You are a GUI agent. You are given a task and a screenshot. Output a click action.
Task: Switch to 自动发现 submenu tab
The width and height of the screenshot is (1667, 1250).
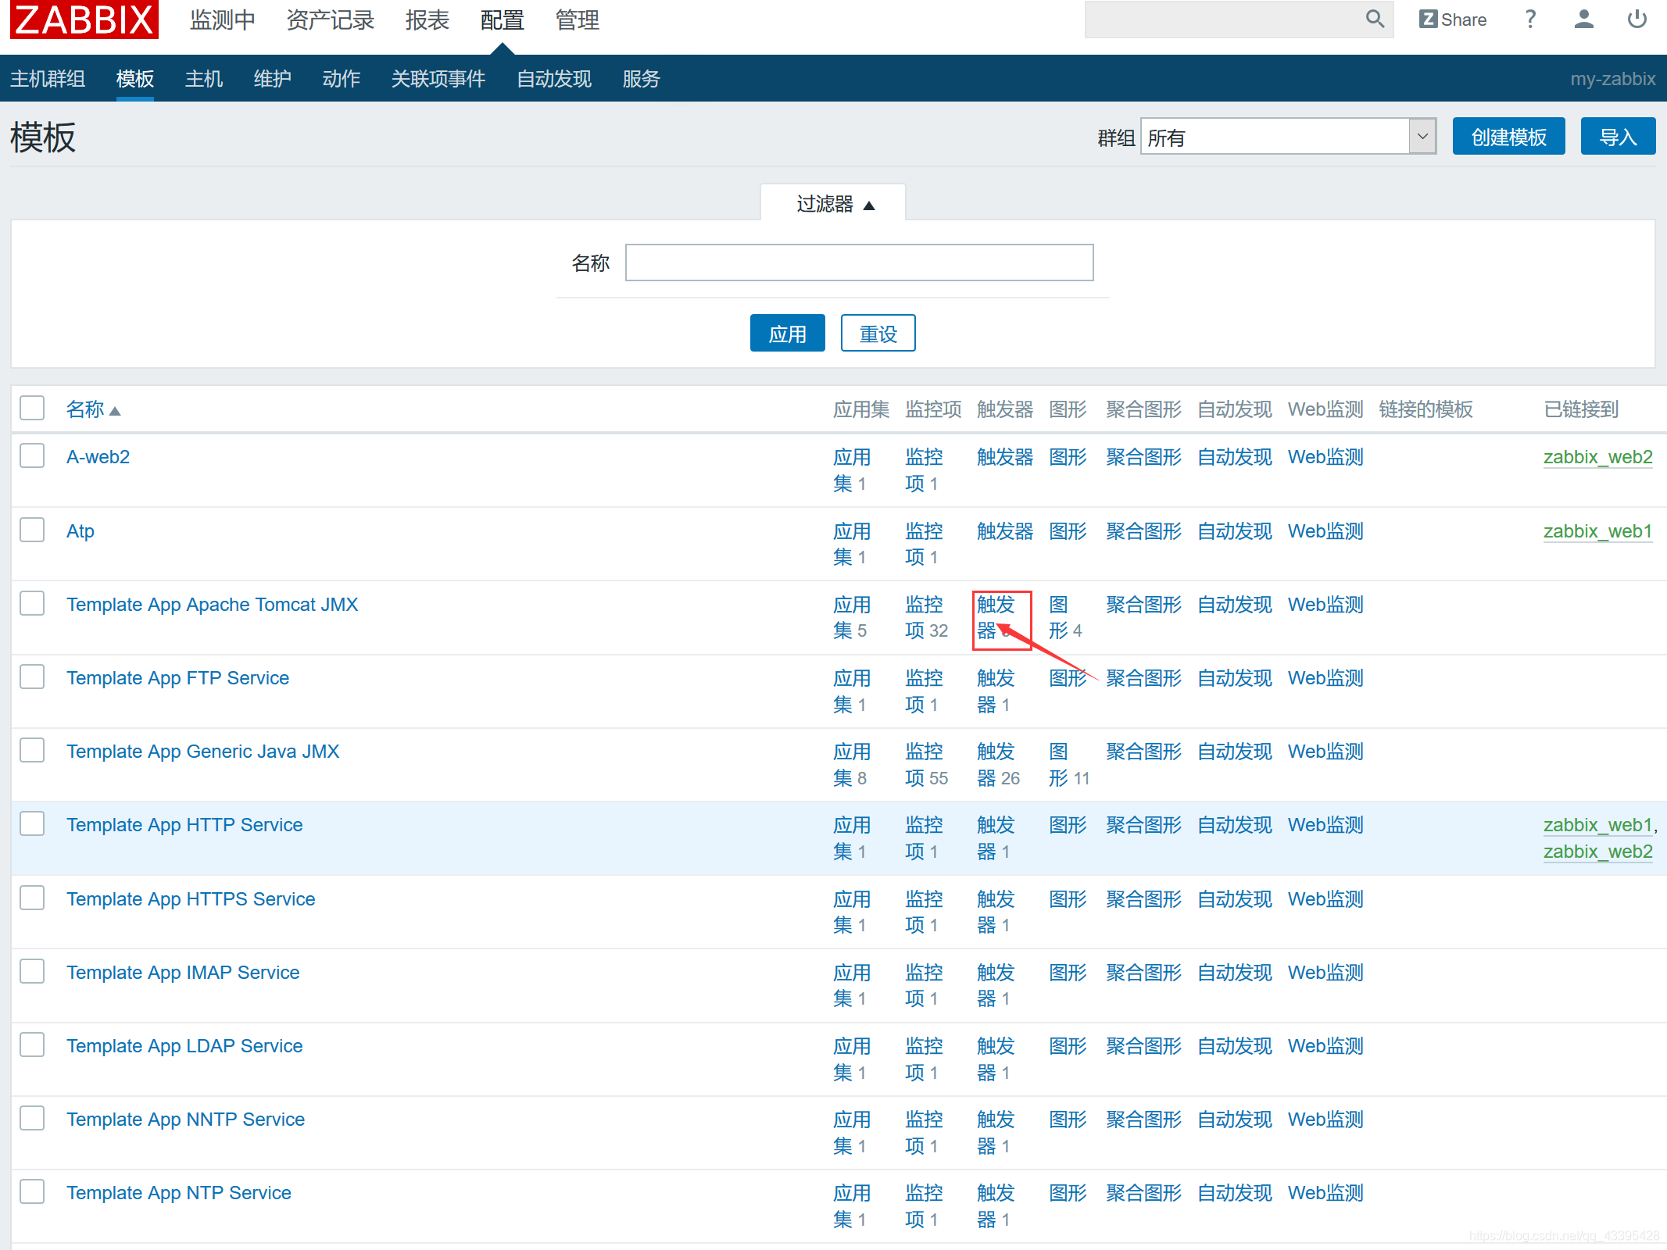click(554, 79)
